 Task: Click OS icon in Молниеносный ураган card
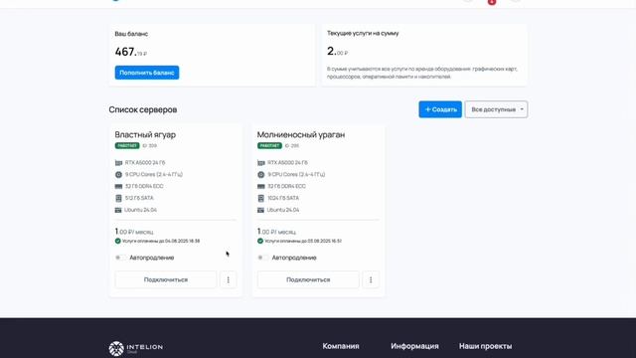(x=260, y=210)
